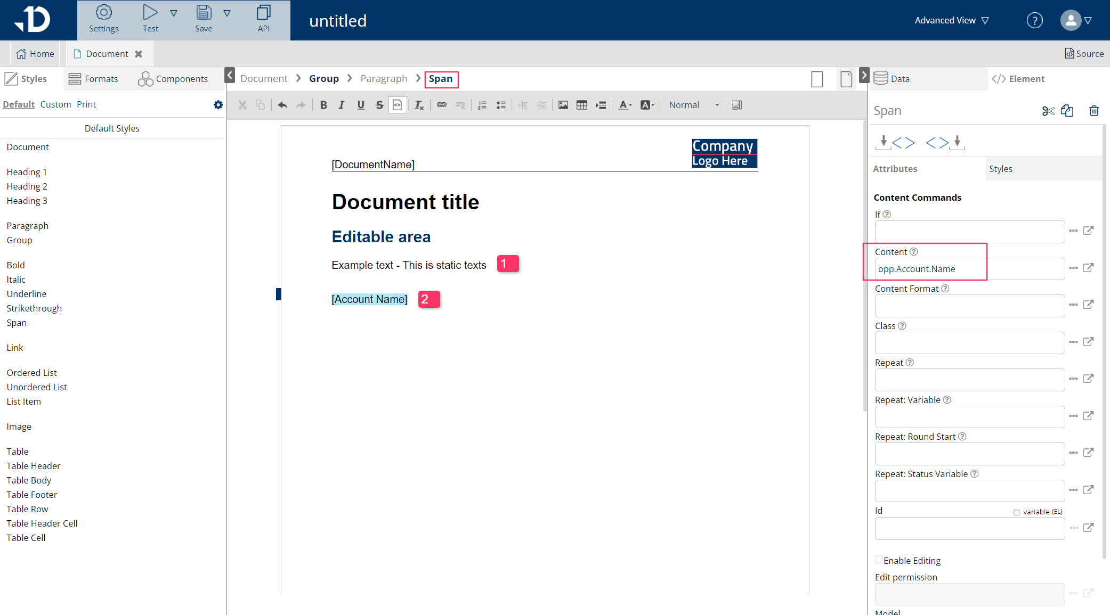Collapse the left panel with arrow toggle
The image size is (1110, 615).
coord(230,75)
